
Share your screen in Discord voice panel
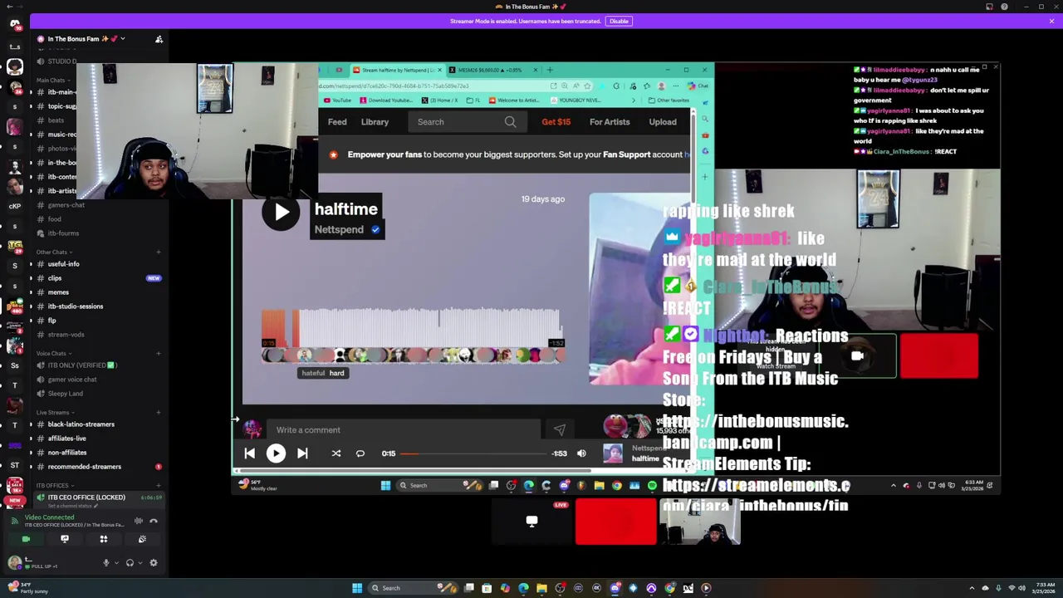[x=65, y=539]
